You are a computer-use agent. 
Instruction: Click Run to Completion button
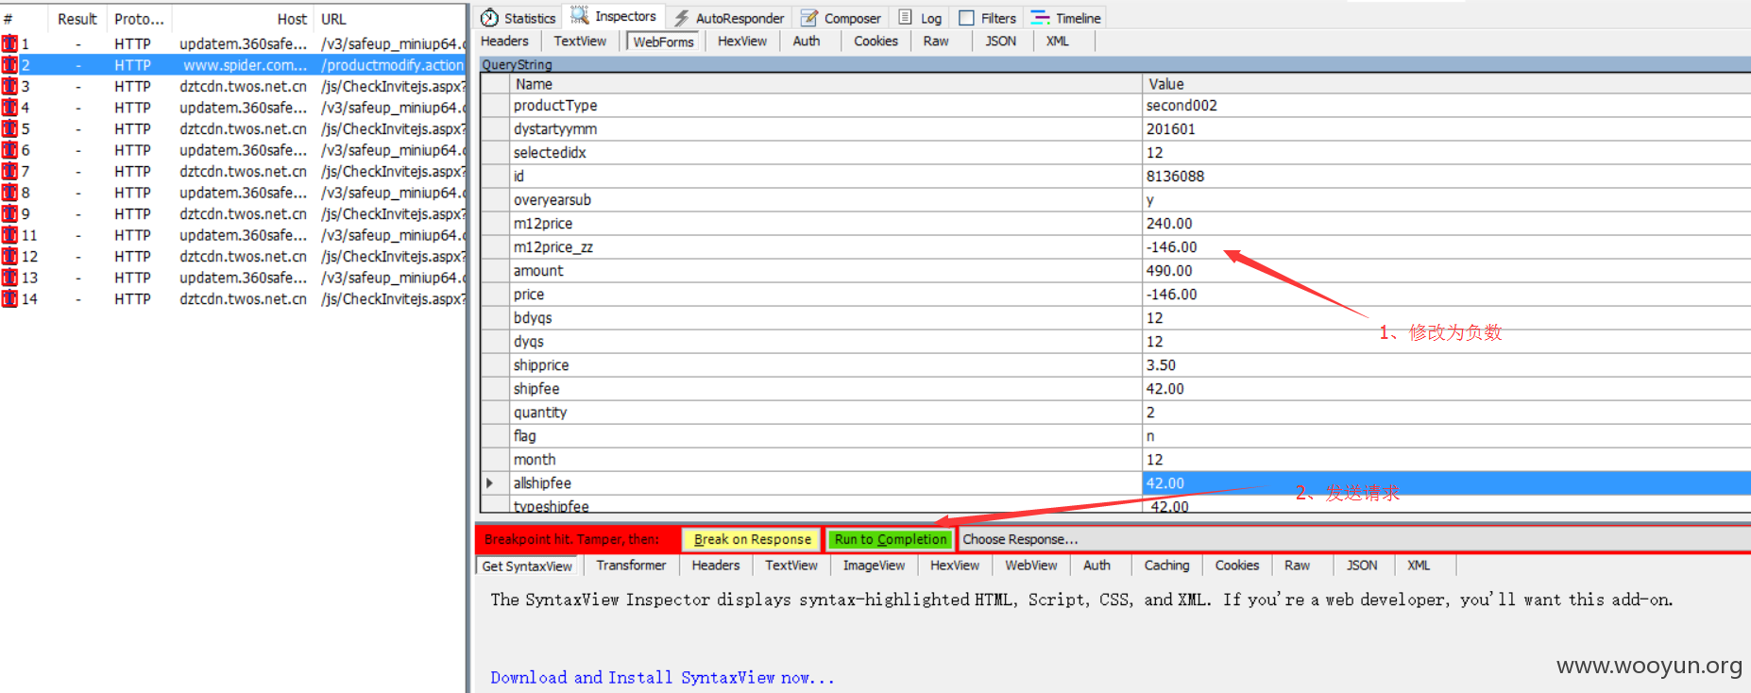click(x=890, y=539)
